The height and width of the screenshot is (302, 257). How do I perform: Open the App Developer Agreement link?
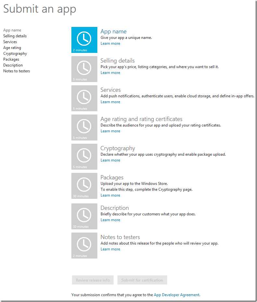click(177, 295)
